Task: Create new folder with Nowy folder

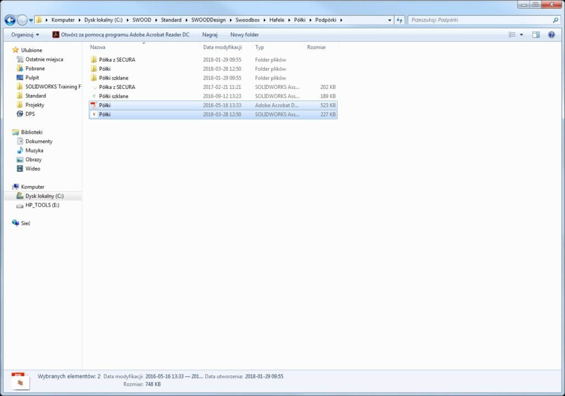Action: [x=244, y=35]
